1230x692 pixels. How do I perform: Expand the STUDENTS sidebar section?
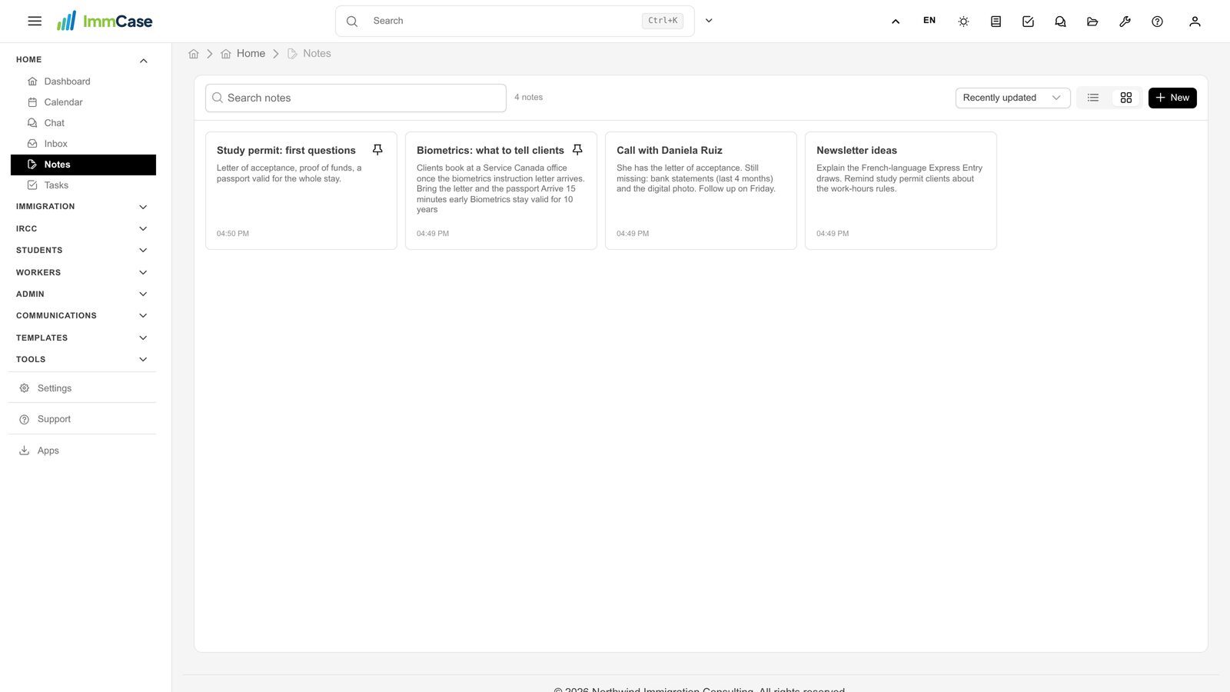82,250
